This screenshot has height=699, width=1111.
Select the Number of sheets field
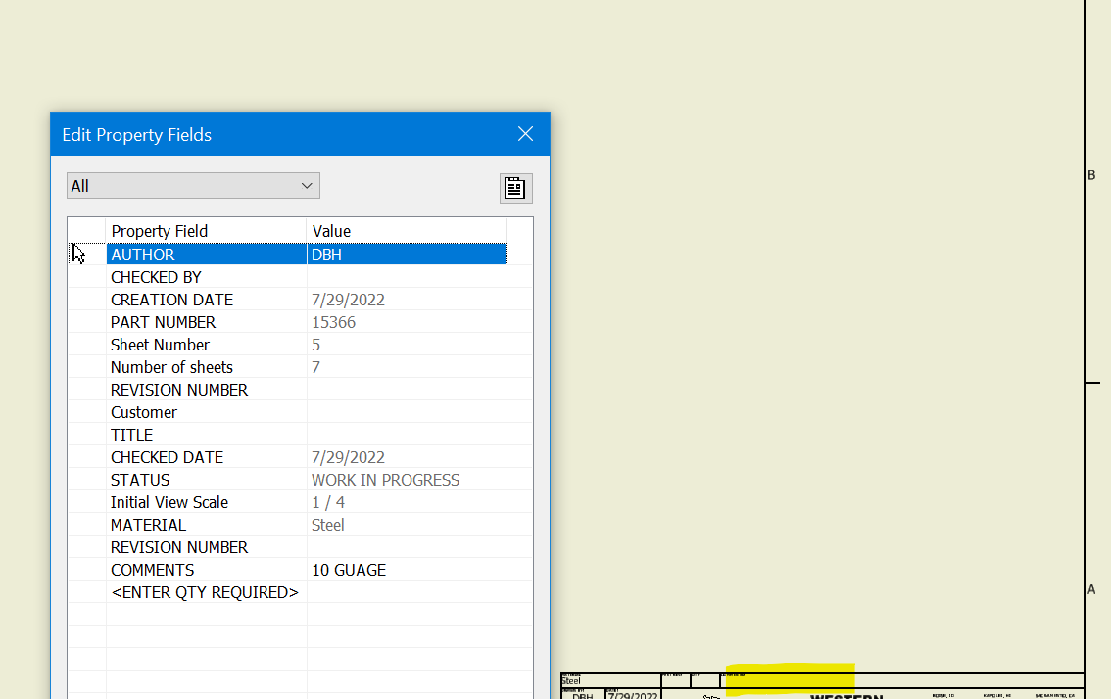(x=206, y=367)
